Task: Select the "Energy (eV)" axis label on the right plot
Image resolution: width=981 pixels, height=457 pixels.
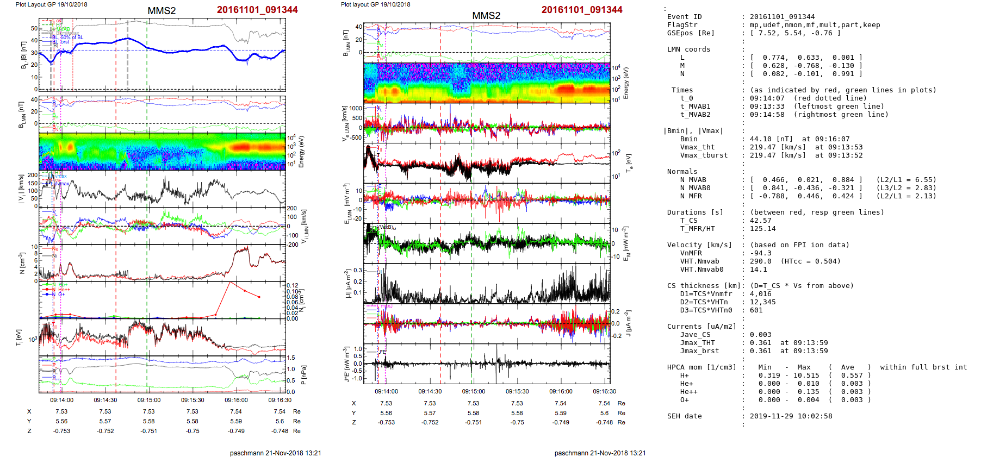Action: 626,83
